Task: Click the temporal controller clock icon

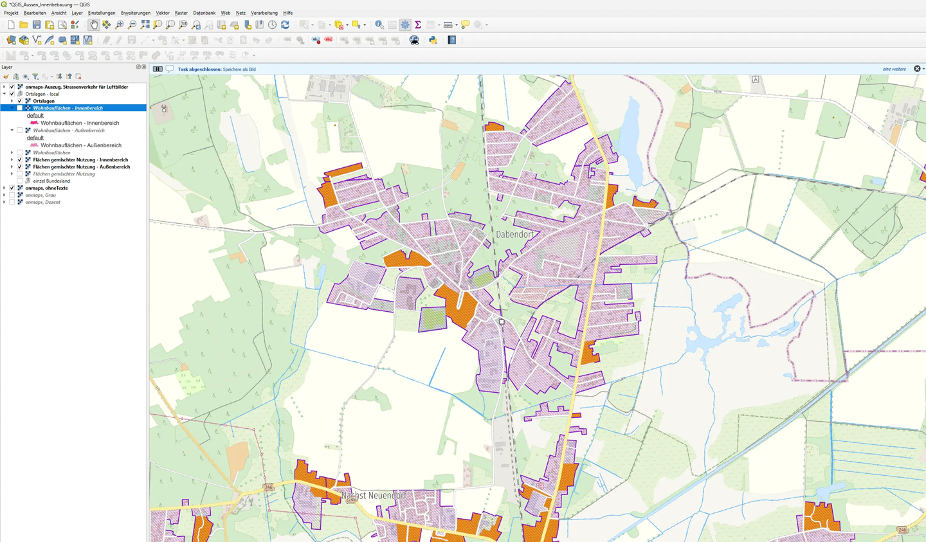Action: (x=272, y=24)
